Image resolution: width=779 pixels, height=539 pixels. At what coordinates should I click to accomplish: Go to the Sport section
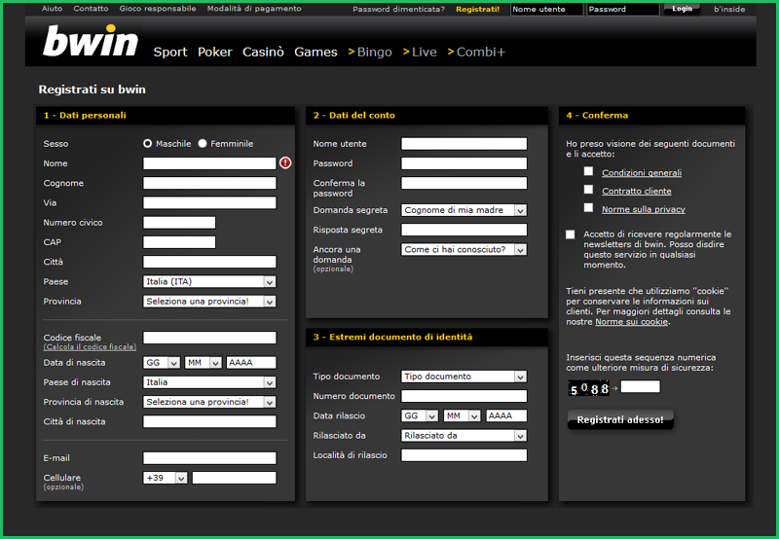(x=170, y=53)
